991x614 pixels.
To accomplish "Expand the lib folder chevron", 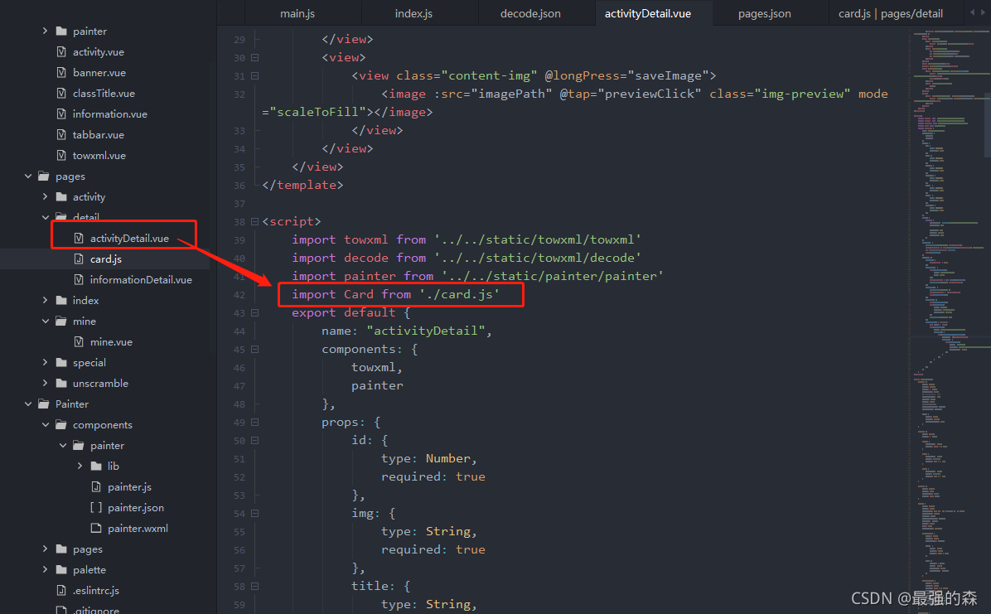I will (80, 466).
